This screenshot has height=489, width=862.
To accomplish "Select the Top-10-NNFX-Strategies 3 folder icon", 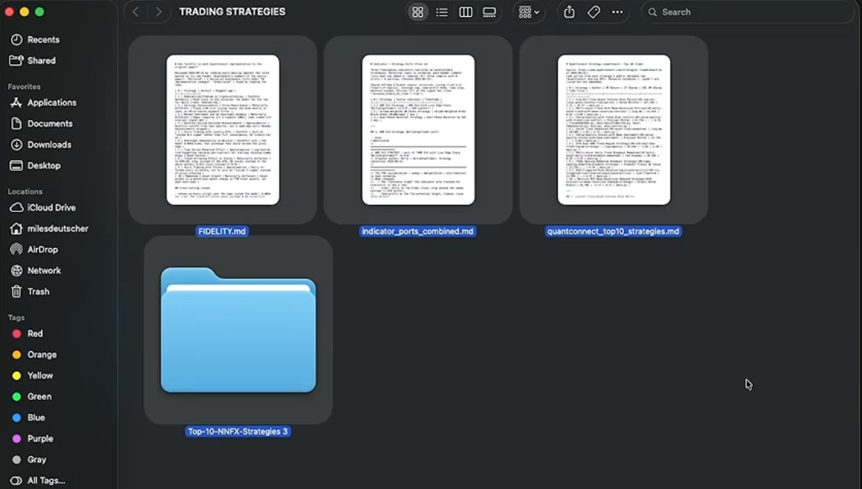I will click(238, 330).
